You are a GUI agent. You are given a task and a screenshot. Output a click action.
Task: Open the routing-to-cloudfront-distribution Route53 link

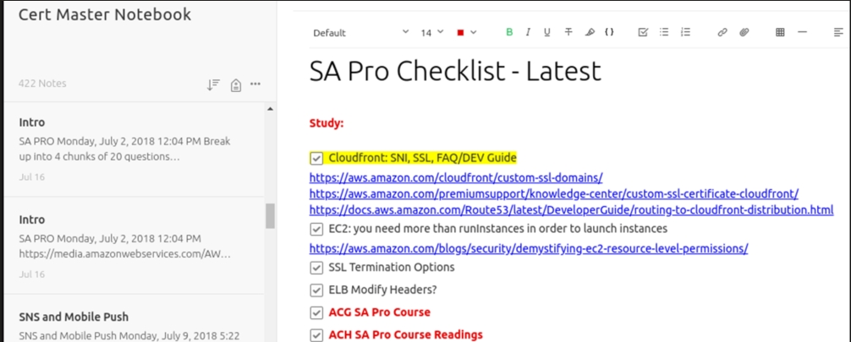tap(572, 209)
